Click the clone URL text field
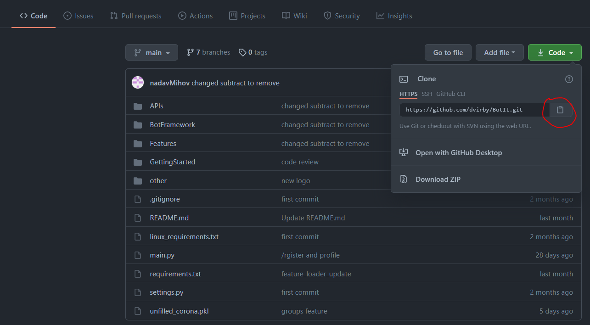Screen dimensions: 590x325 click(x=474, y=110)
